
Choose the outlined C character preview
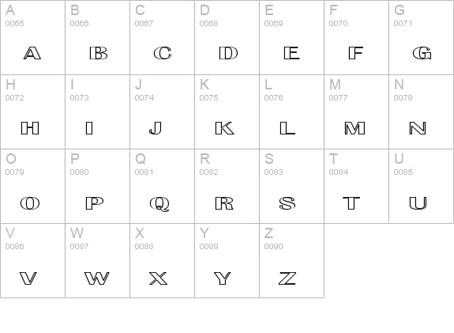click(x=163, y=53)
